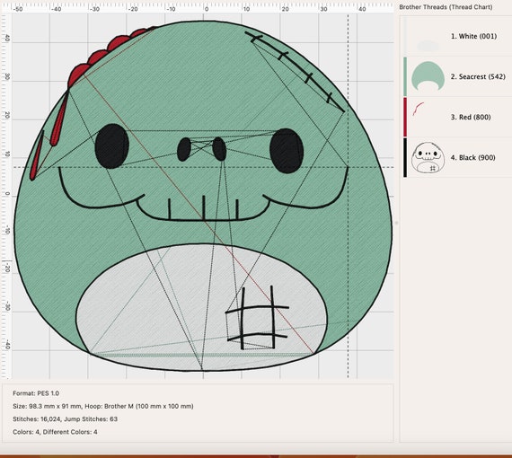Click the left black eye in design

pyautogui.click(x=112, y=145)
